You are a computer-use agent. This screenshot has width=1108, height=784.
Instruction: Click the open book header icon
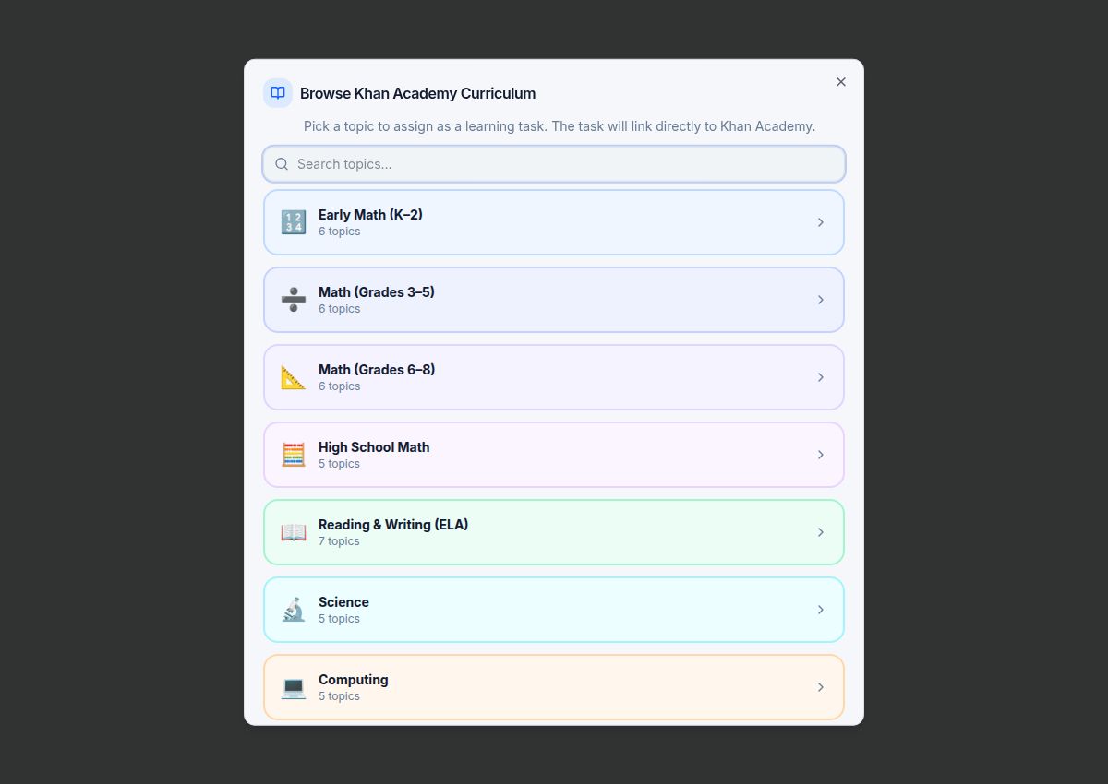point(278,93)
